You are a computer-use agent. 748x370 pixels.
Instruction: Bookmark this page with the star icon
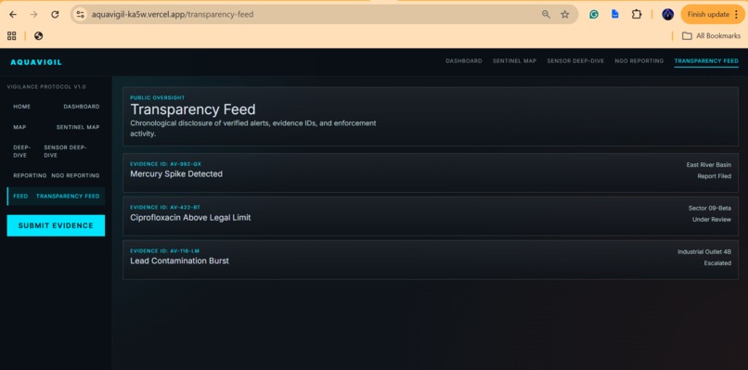coord(565,14)
